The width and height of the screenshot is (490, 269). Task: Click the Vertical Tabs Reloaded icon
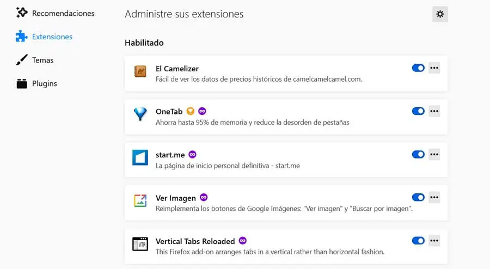point(140,244)
